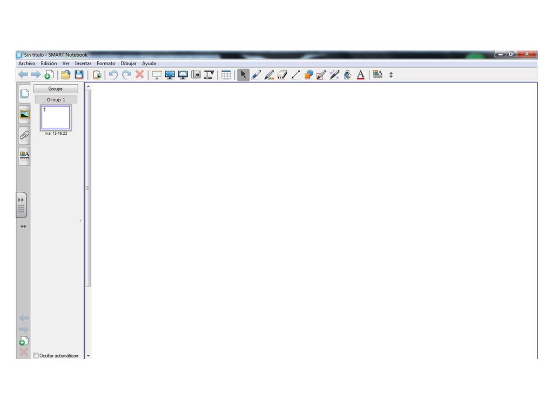Open the Ver menu
Image resolution: width=553 pixels, height=414 pixels.
click(x=66, y=64)
